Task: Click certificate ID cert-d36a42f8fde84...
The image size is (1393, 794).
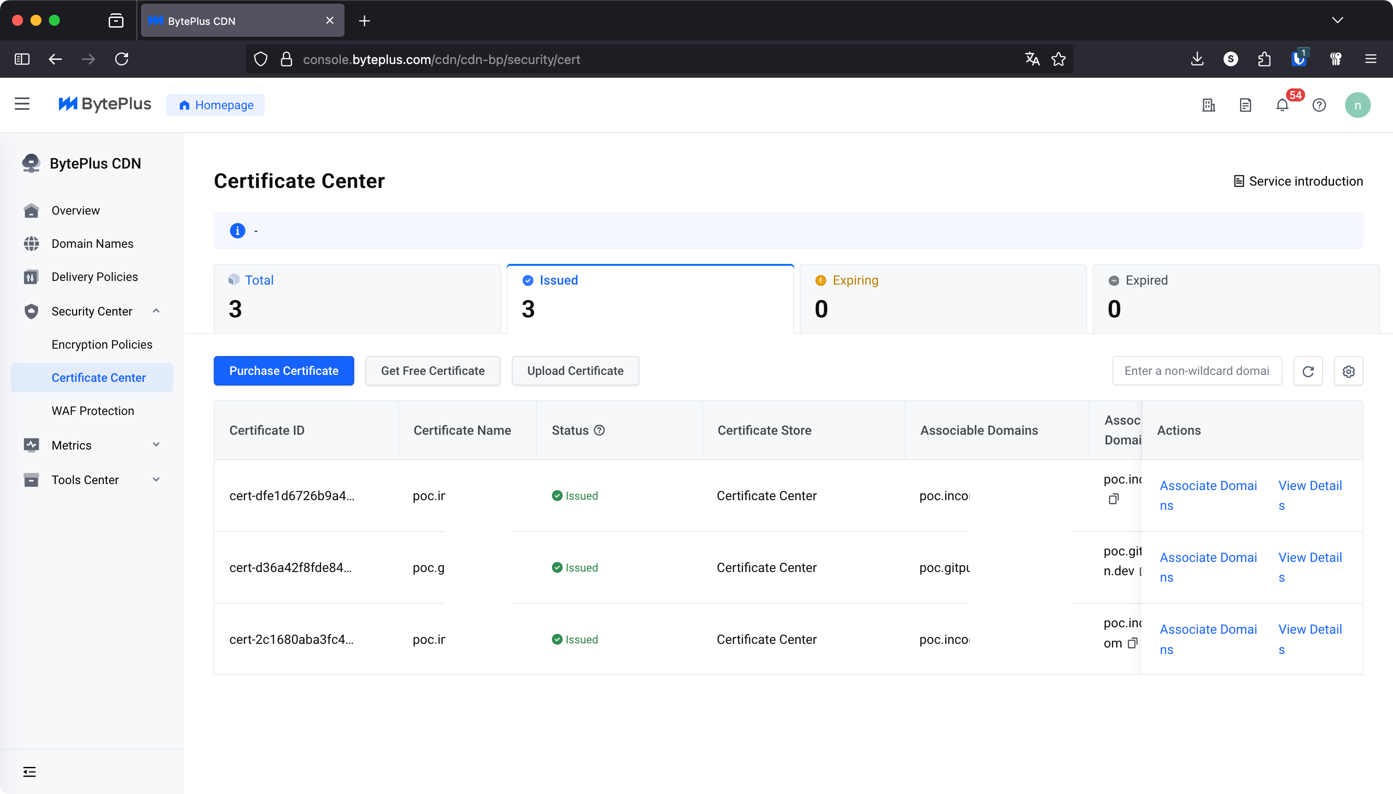Action: (291, 568)
